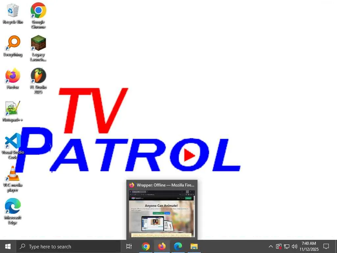Open the Action Center notifications icon
Image resolution: width=337 pixels, height=253 pixels.
click(326, 246)
